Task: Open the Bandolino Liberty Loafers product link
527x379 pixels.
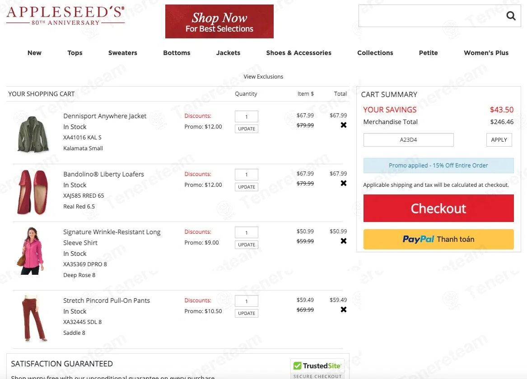Action: point(103,174)
